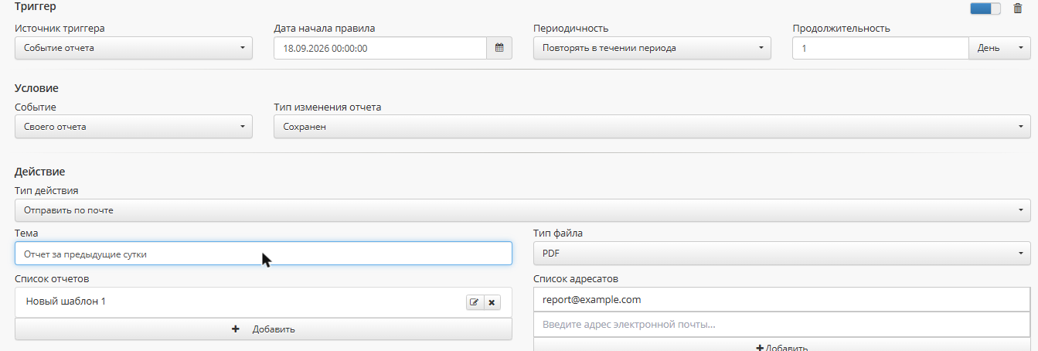Open 'Тип файла' dropdown showing PDF
Image resolution: width=1038 pixels, height=351 pixels.
[781, 253]
